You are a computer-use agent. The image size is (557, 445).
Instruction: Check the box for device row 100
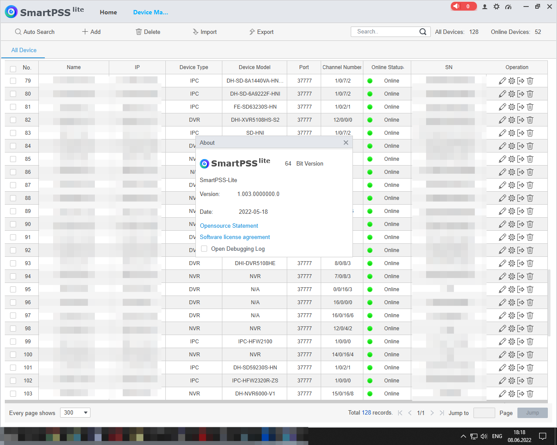pyautogui.click(x=13, y=355)
